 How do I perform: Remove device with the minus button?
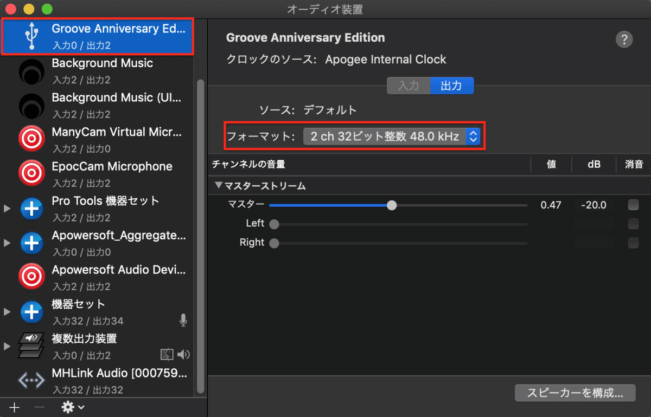point(39,407)
